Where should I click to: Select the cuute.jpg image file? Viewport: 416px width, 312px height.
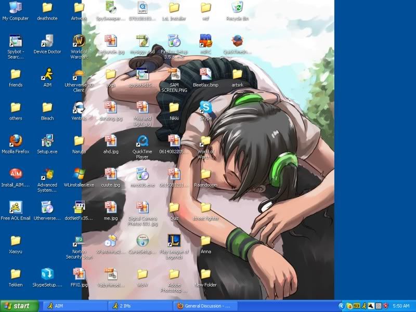click(111, 177)
